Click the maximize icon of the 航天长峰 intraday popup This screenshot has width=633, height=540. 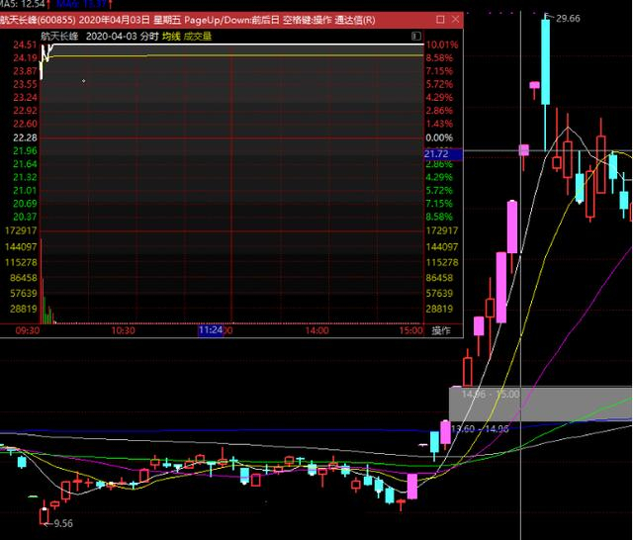pyautogui.click(x=440, y=20)
